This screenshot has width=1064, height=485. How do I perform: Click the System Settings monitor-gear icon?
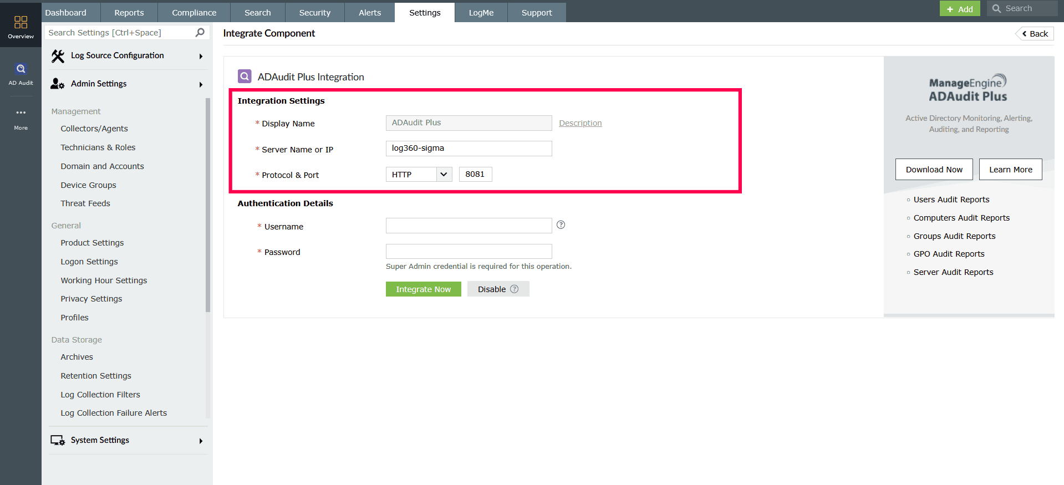pyautogui.click(x=58, y=440)
